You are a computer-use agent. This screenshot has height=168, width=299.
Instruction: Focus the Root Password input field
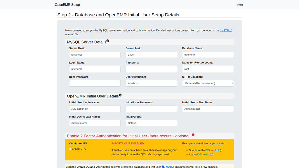(x=95, y=83)
